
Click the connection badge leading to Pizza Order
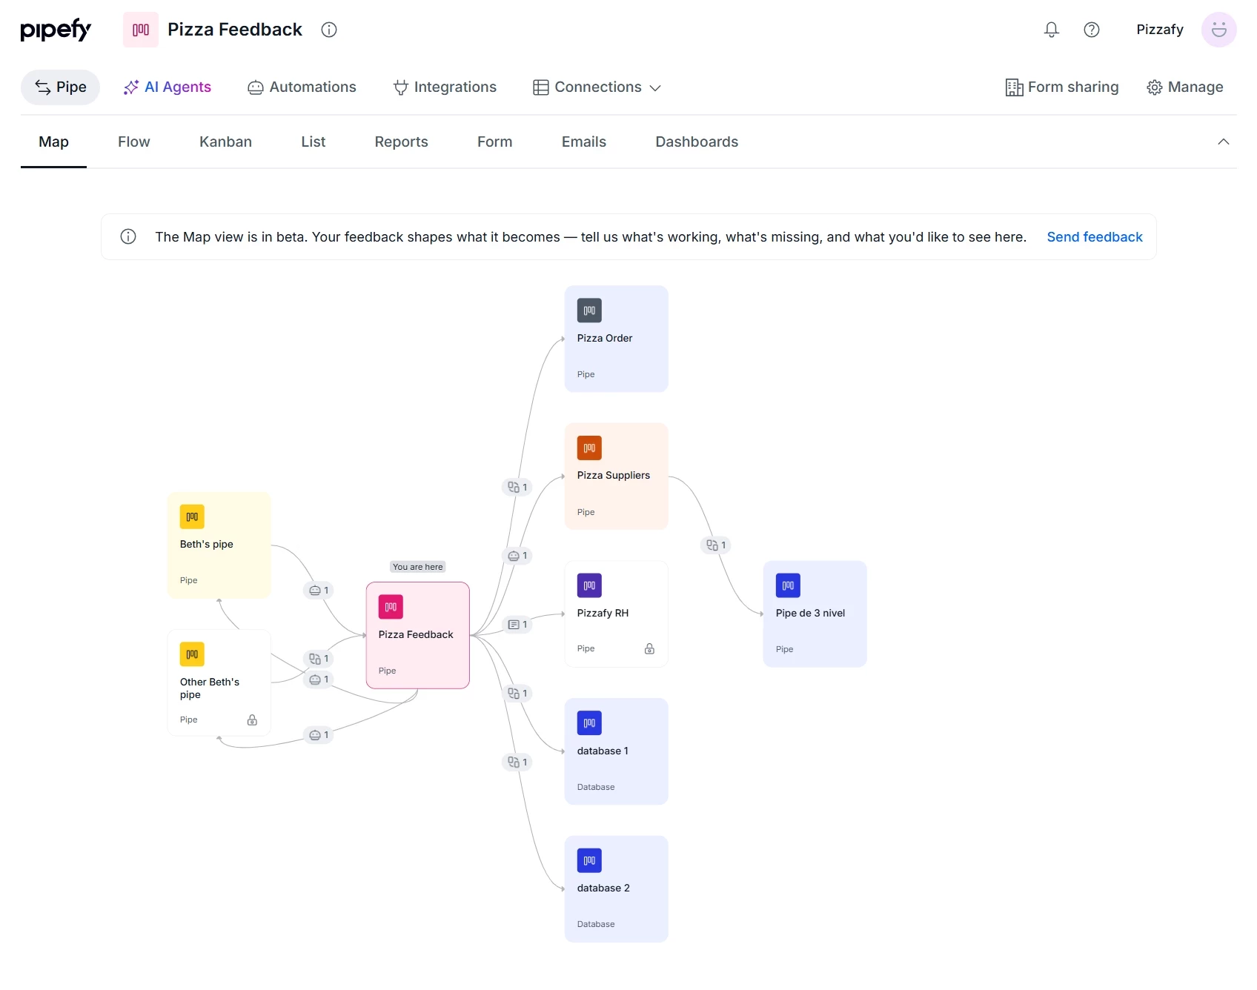point(517,487)
